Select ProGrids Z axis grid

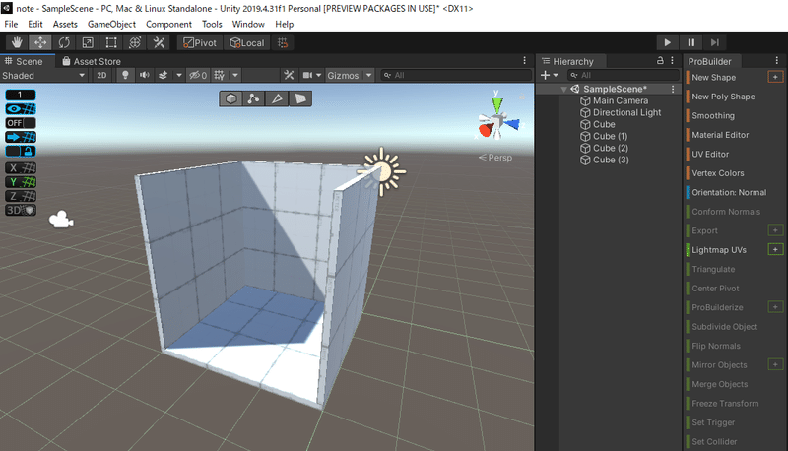pos(21,196)
